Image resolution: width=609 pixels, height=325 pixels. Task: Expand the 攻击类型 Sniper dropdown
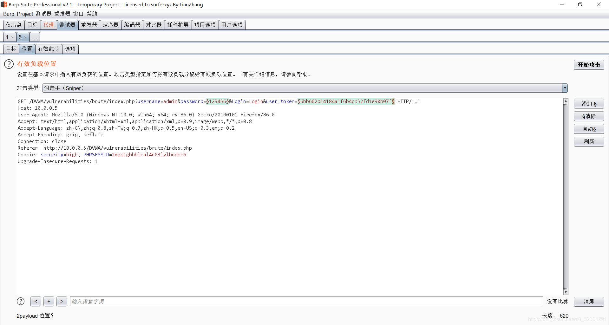[x=565, y=88]
